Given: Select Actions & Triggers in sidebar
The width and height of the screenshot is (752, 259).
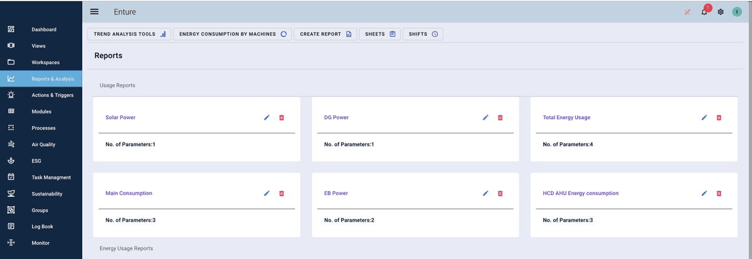Looking at the screenshot, I should point(53,95).
